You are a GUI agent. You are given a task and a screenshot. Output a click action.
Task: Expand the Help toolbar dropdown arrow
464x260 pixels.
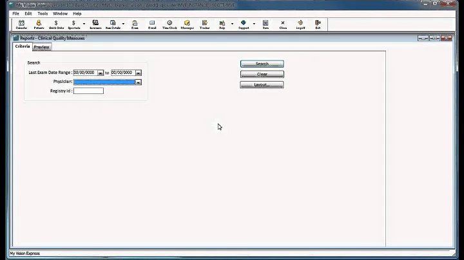click(232, 24)
